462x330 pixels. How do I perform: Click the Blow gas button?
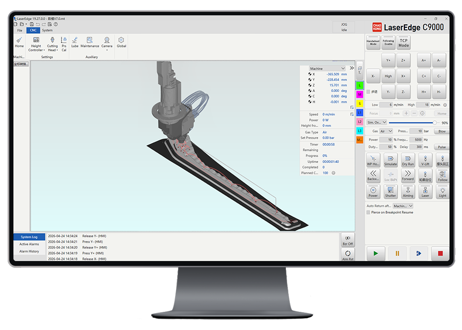(x=442, y=131)
